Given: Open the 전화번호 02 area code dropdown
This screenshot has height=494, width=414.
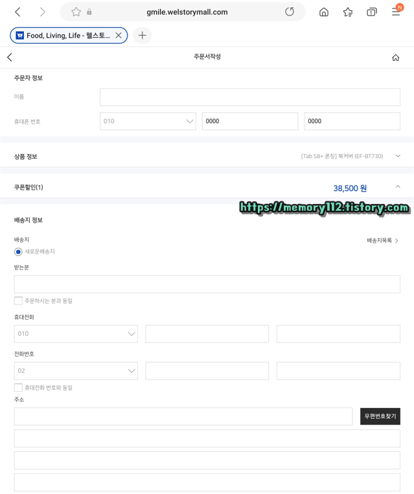Looking at the screenshot, I should (76, 371).
